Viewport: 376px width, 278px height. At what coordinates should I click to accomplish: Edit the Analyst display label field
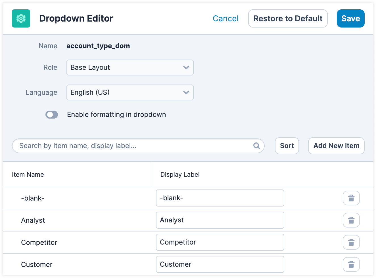coord(220,220)
